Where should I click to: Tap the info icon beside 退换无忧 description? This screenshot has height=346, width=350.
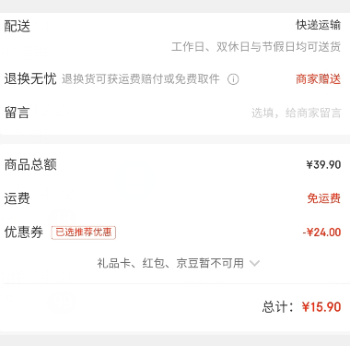tap(233, 79)
